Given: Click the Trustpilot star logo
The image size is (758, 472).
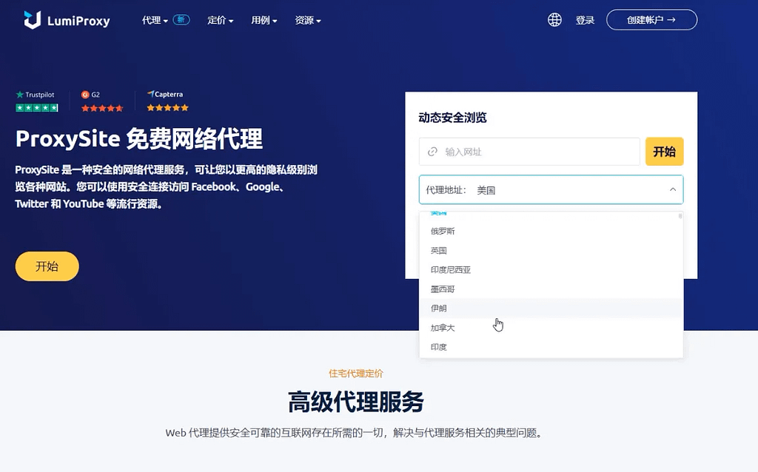Looking at the screenshot, I should [21, 95].
